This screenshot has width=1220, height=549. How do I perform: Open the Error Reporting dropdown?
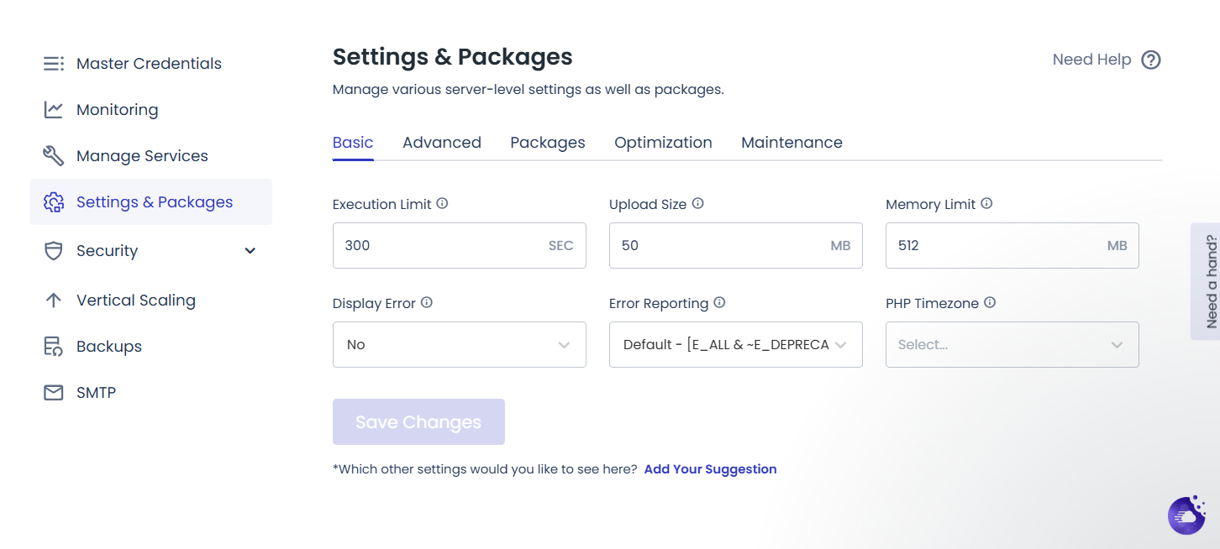(x=735, y=345)
